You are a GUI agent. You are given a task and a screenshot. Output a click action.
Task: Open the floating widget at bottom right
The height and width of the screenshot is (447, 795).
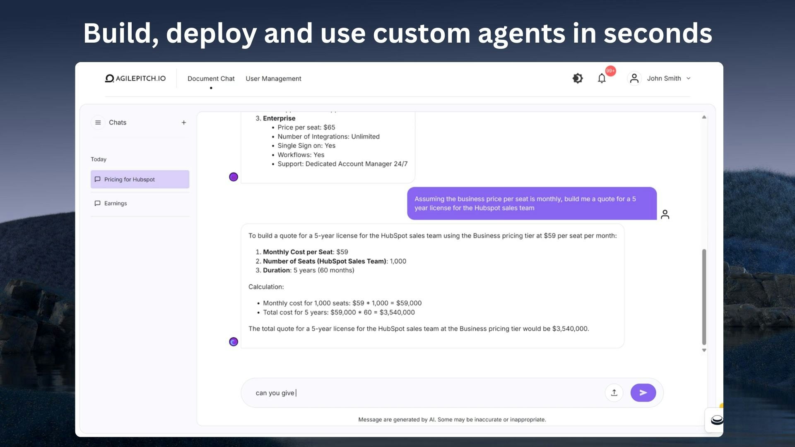click(x=716, y=420)
